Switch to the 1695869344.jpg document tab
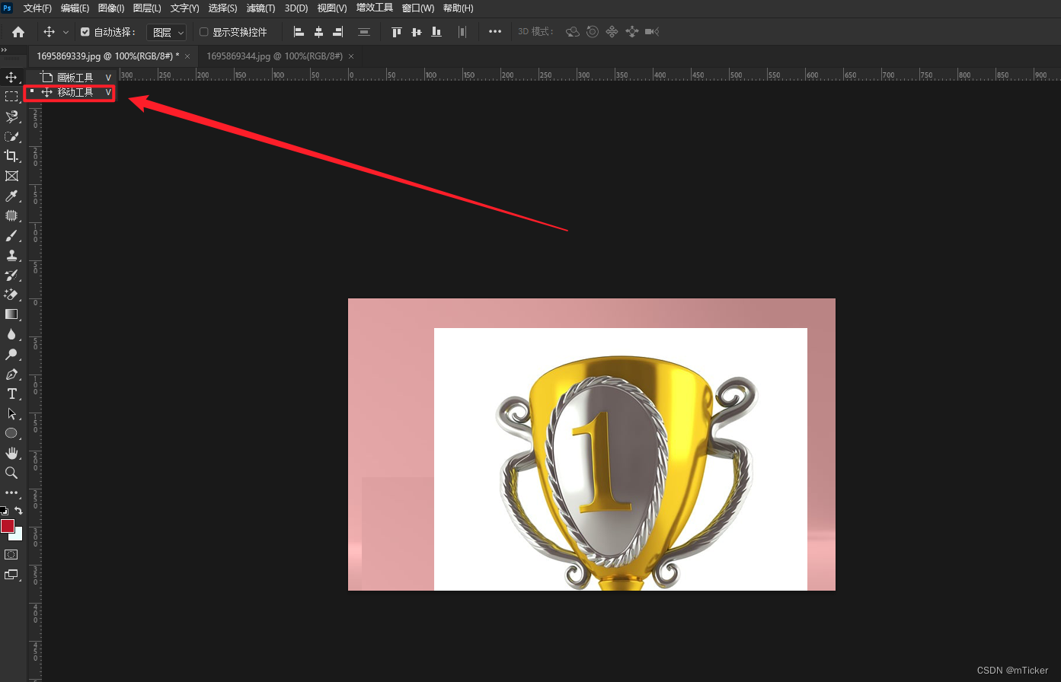 (x=275, y=56)
